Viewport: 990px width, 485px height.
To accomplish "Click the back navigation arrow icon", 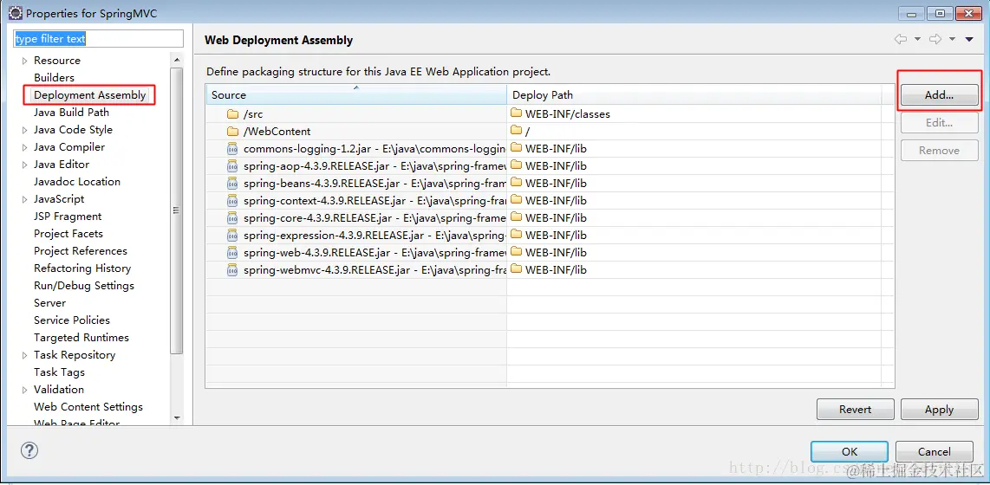I will (901, 39).
